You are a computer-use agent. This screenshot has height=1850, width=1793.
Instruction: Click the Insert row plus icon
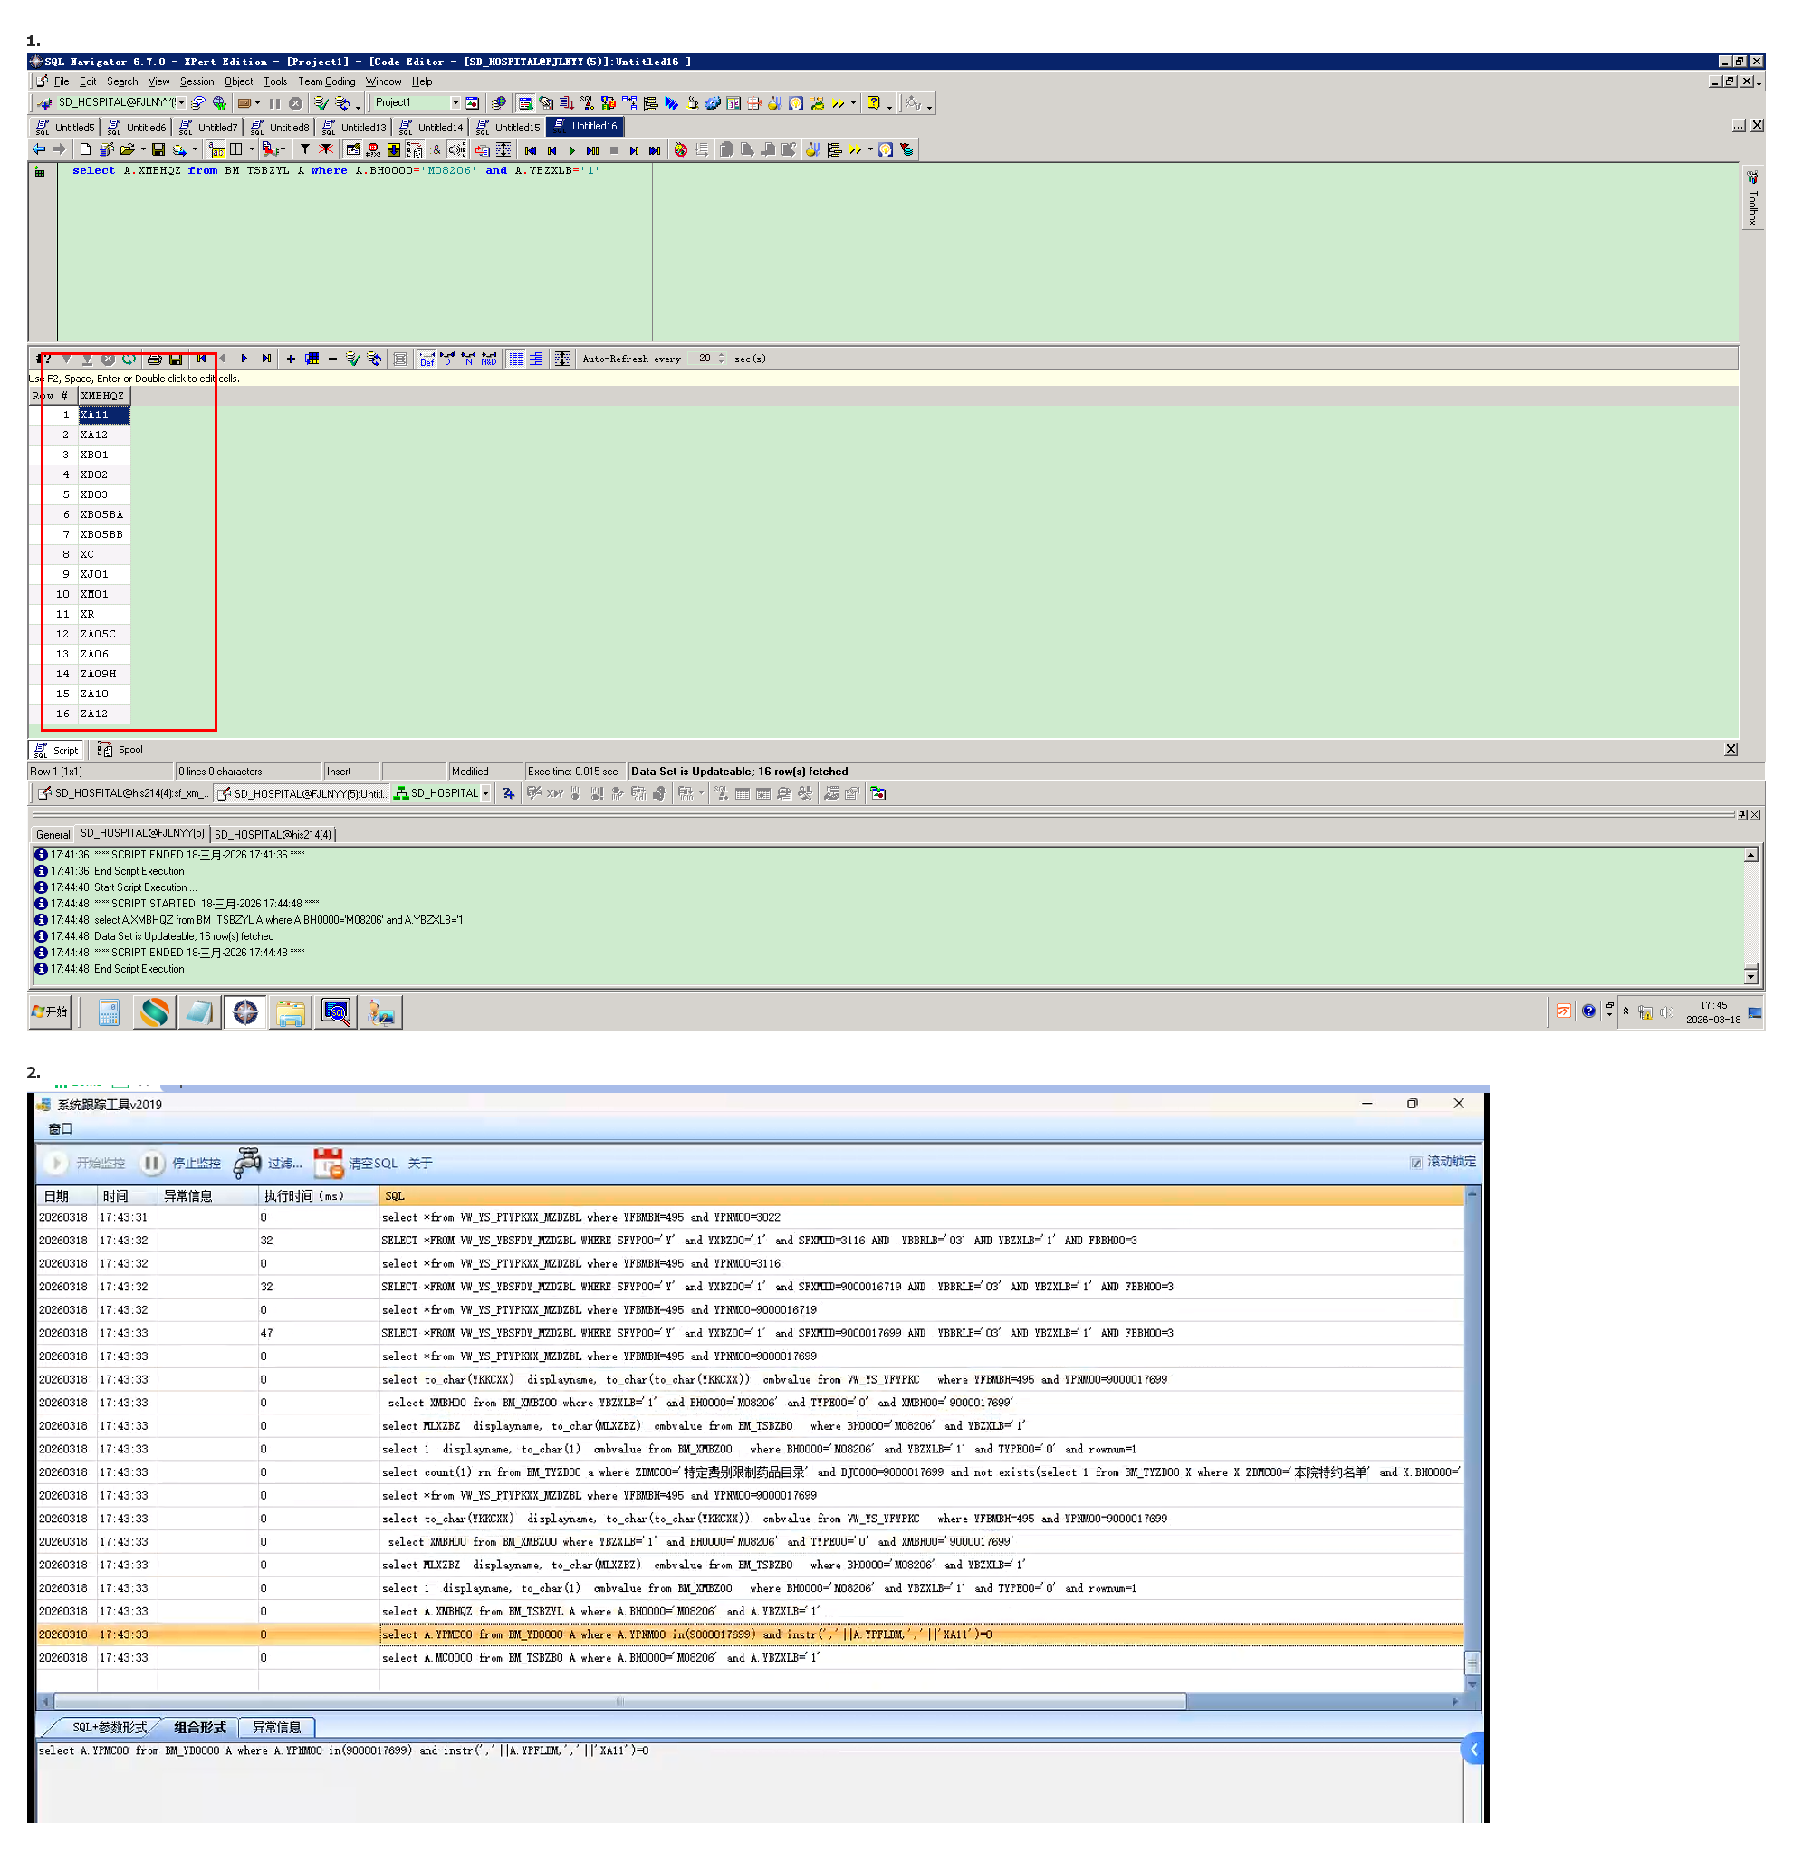pyautogui.click(x=291, y=359)
